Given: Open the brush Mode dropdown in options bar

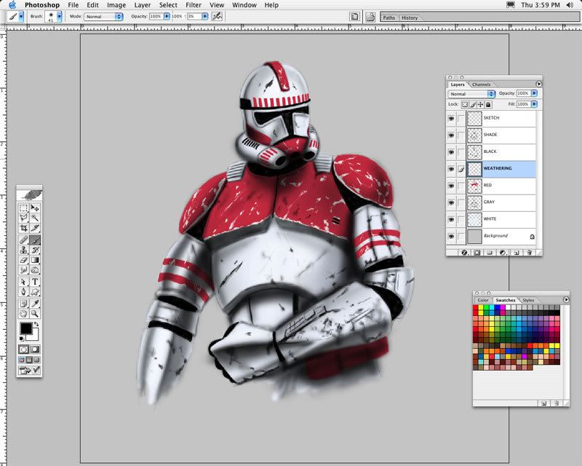Looking at the screenshot, I should pos(103,16).
